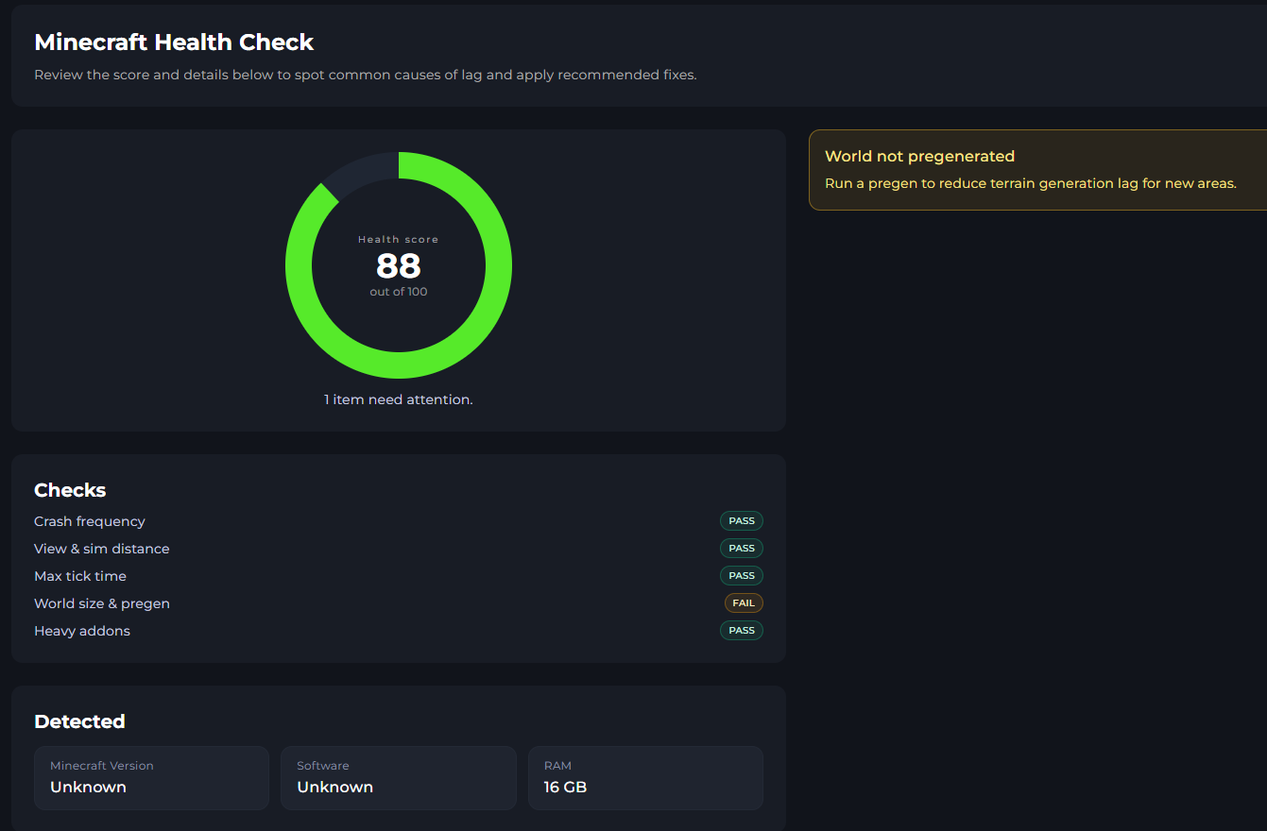Viewport: 1267px width, 831px height.
Task: Select the View & sim distance check label
Action: tap(102, 549)
